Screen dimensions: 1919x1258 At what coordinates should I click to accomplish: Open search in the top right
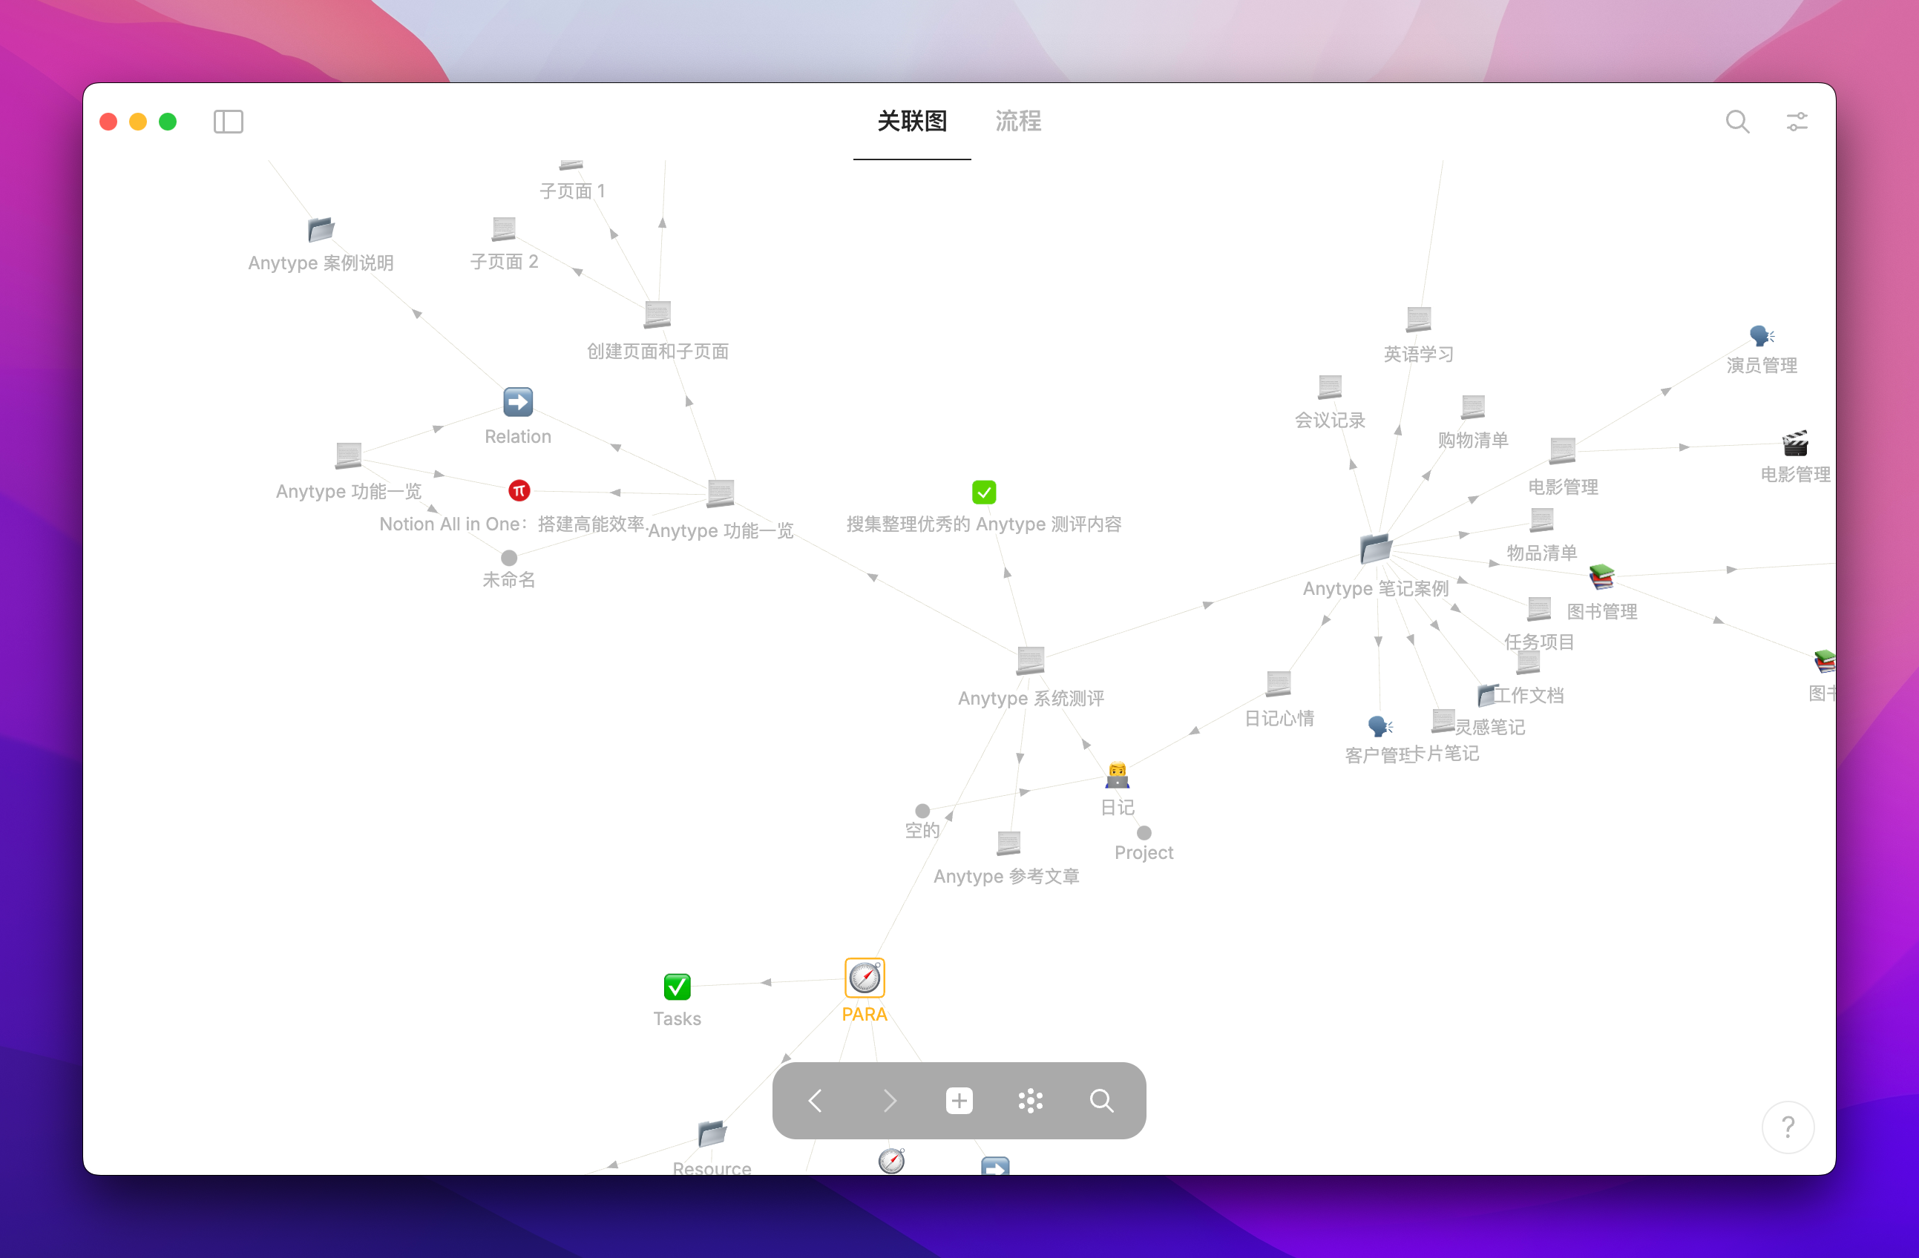click(x=1738, y=122)
